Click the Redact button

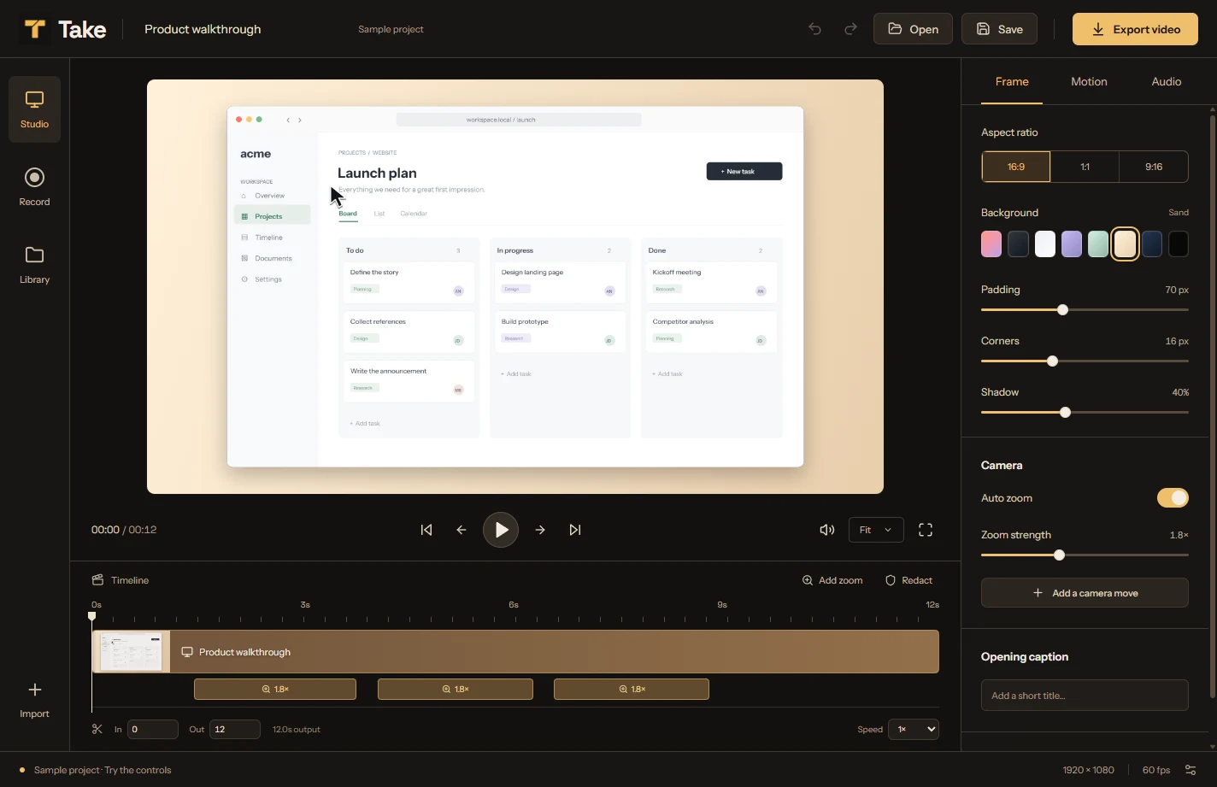click(909, 580)
